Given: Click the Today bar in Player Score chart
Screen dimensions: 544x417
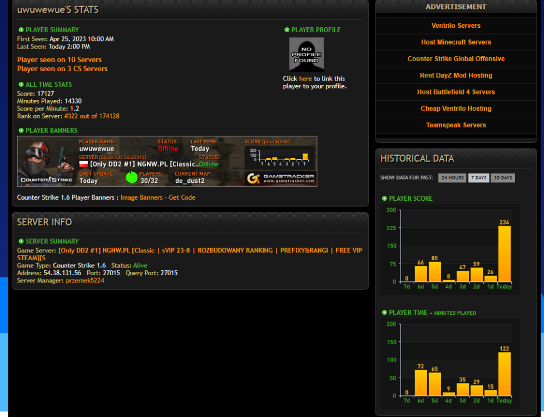Looking at the screenshot, I should pos(505,254).
